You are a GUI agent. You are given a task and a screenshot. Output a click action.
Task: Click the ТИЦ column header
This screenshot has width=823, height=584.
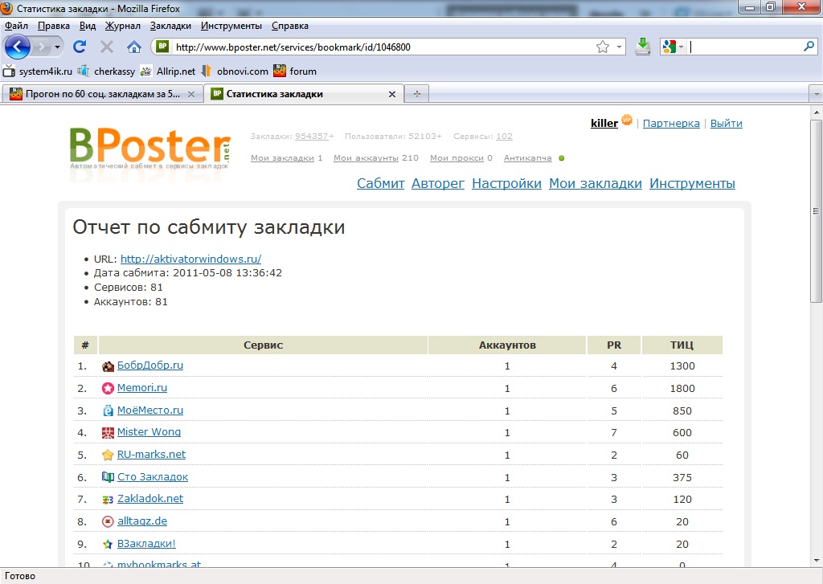[682, 345]
